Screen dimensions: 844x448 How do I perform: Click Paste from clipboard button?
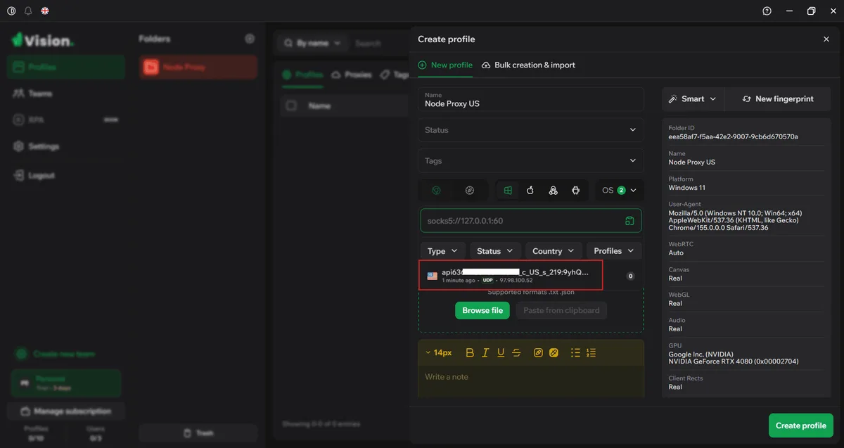pyautogui.click(x=561, y=310)
